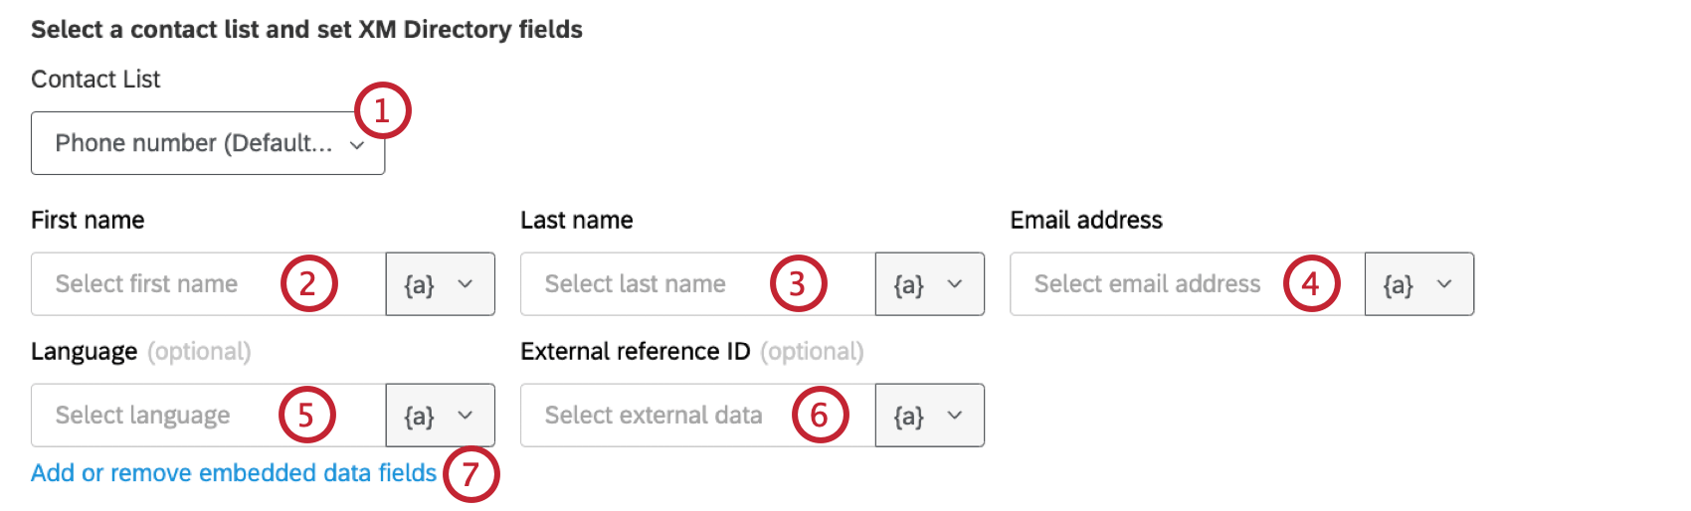Click the piped text {a} icon for First name

pos(419,285)
